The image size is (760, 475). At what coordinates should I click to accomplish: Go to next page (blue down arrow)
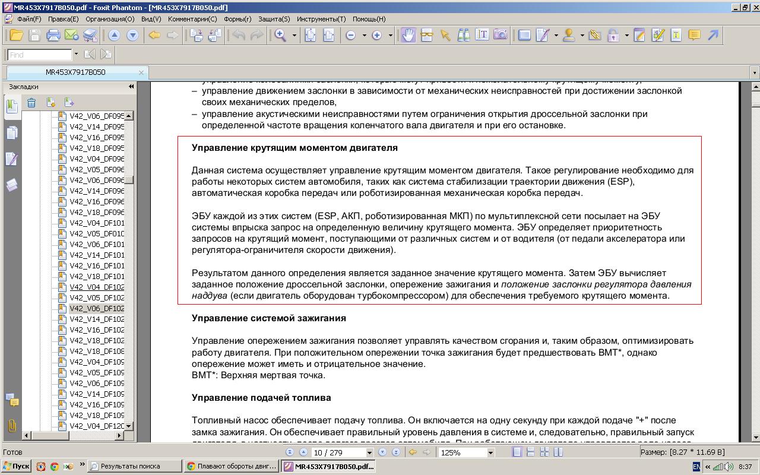coord(133,36)
